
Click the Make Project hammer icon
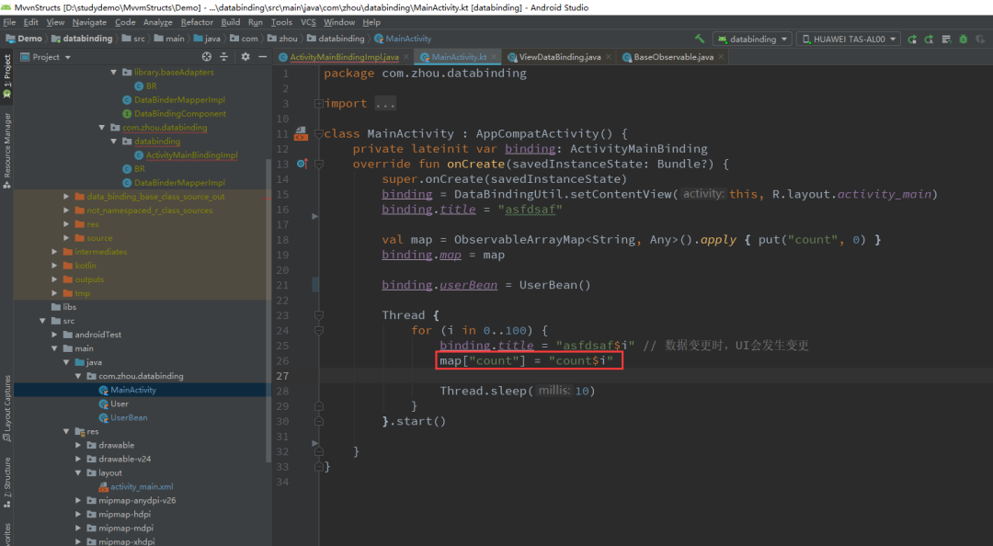[700, 39]
